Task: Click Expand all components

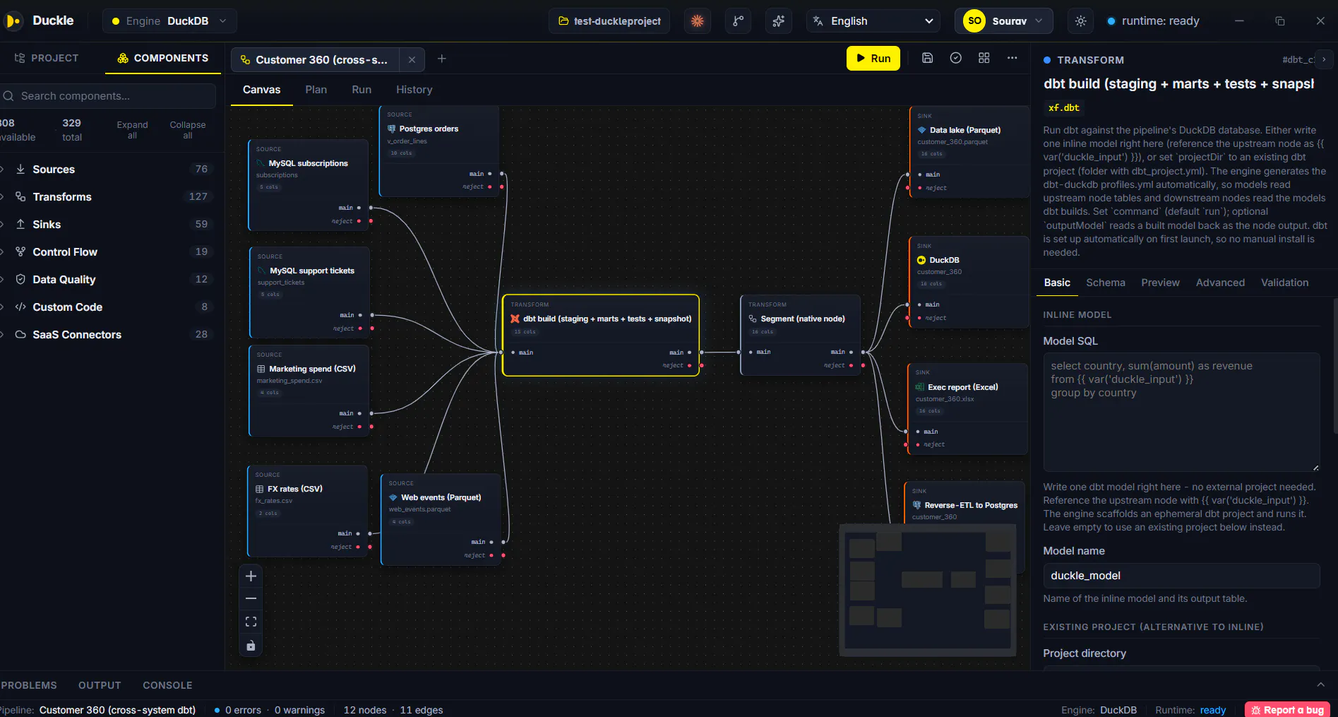Action: coord(132,130)
